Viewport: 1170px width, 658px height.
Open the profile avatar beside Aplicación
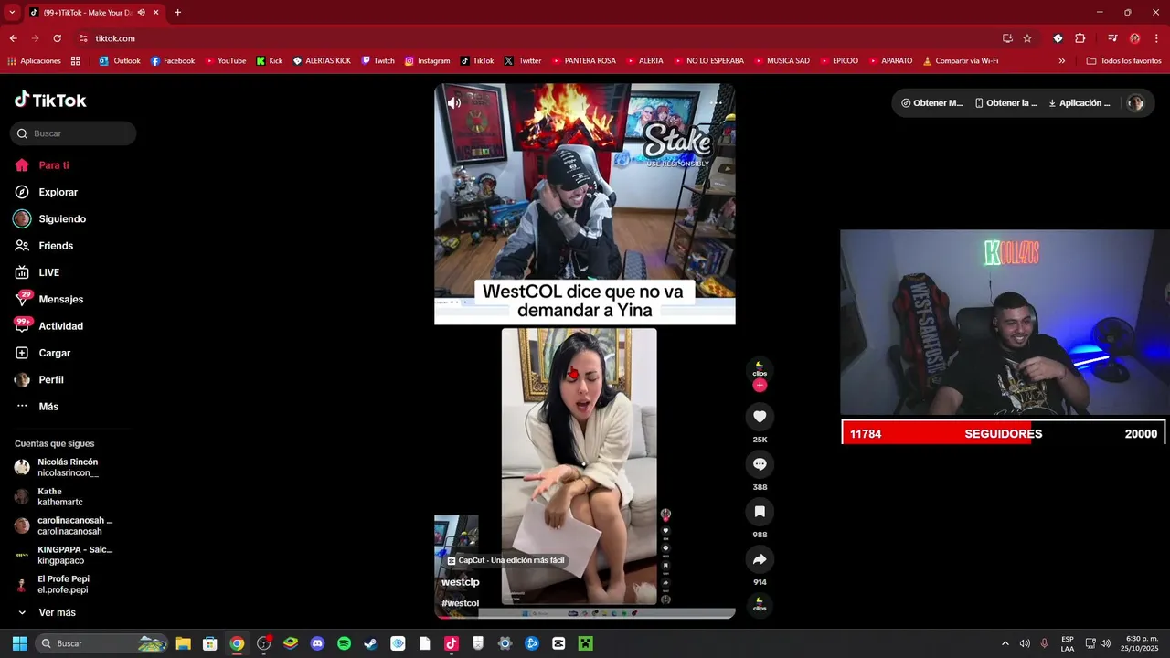(x=1135, y=103)
